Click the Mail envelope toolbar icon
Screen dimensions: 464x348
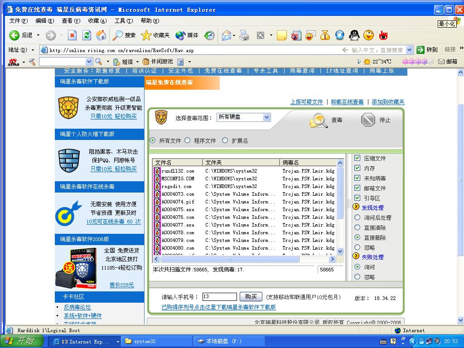click(x=227, y=35)
